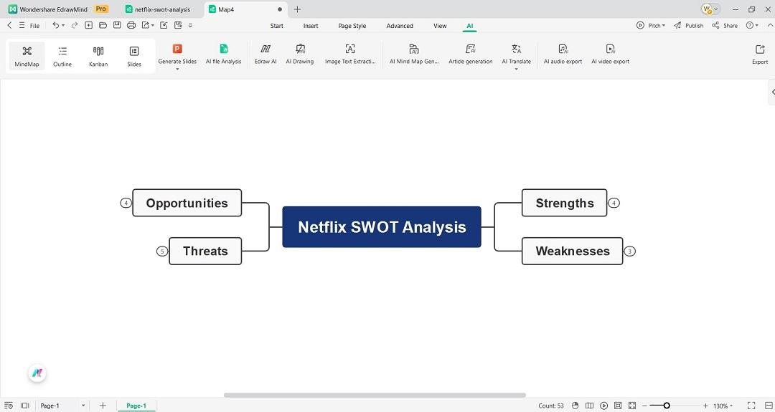Click fullscreen corners icon in status bar
The image size is (775, 412).
pyautogui.click(x=751, y=406)
